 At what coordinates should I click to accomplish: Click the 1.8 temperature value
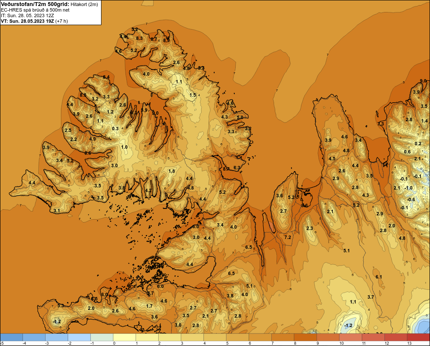tap(172, 171)
